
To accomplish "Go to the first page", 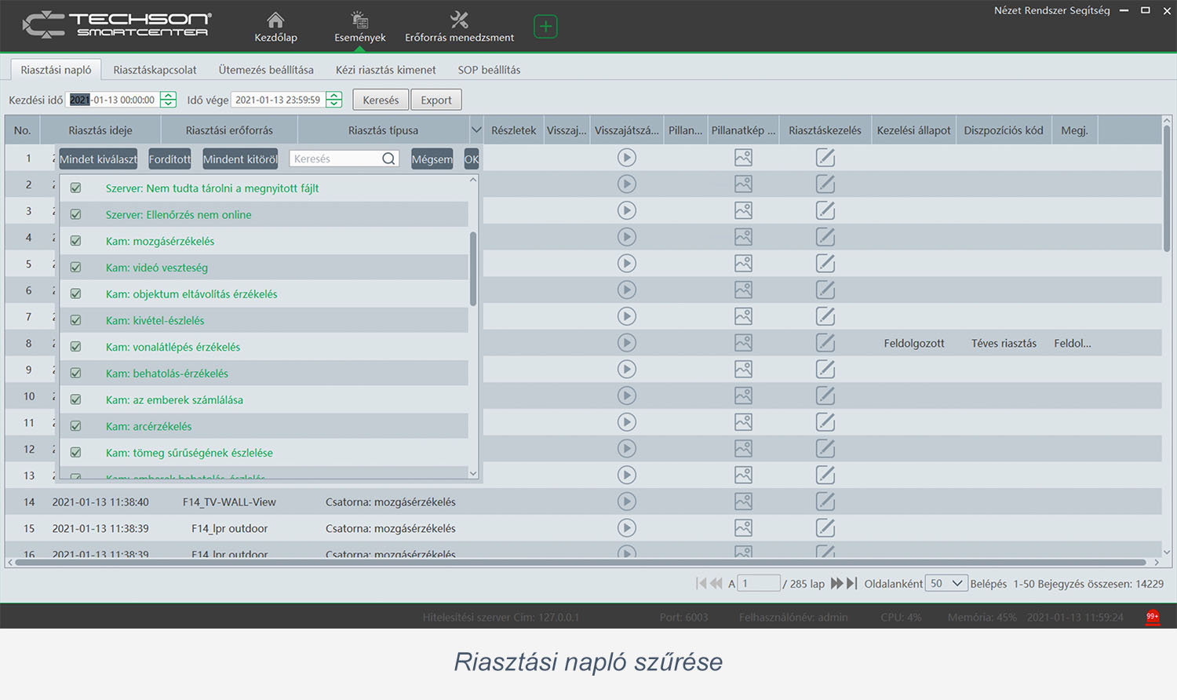I will click(x=701, y=583).
